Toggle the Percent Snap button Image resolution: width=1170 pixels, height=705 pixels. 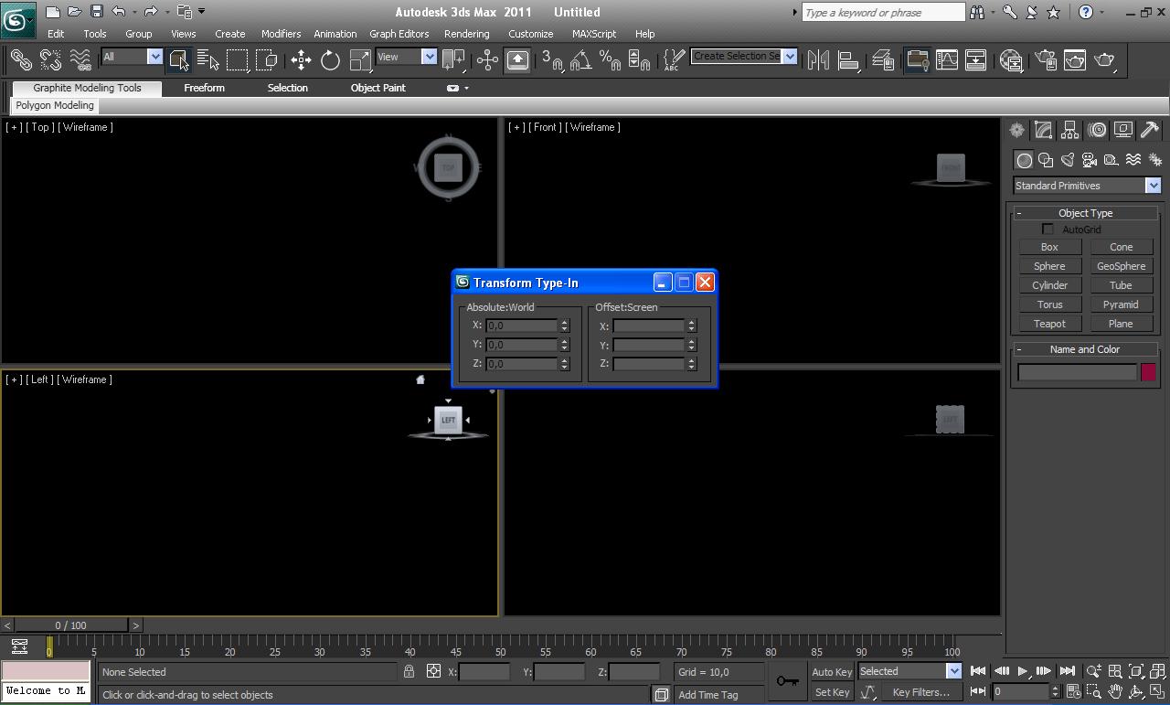610,60
